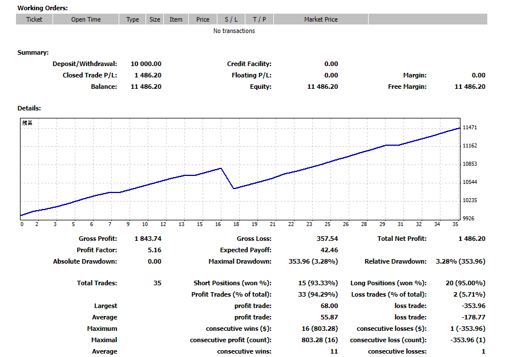505x357 pixels.
Task: Click the Profit Factor value 5.16
Action: (x=154, y=250)
